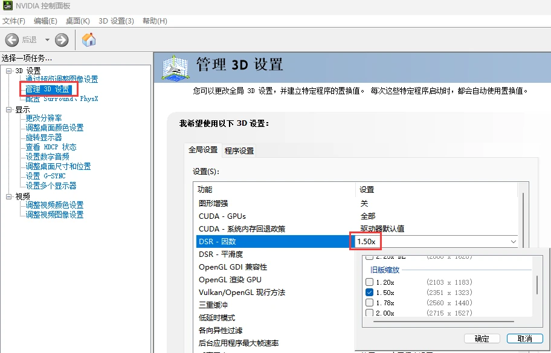Open the 3D 设置(3) menu
551x353 pixels.
(116, 21)
